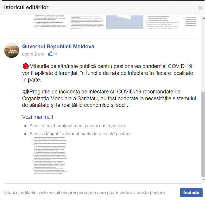
Task: Open Guvernul Republicii Moldova page link
Action: pyautogui.click(x=58, y=47)
